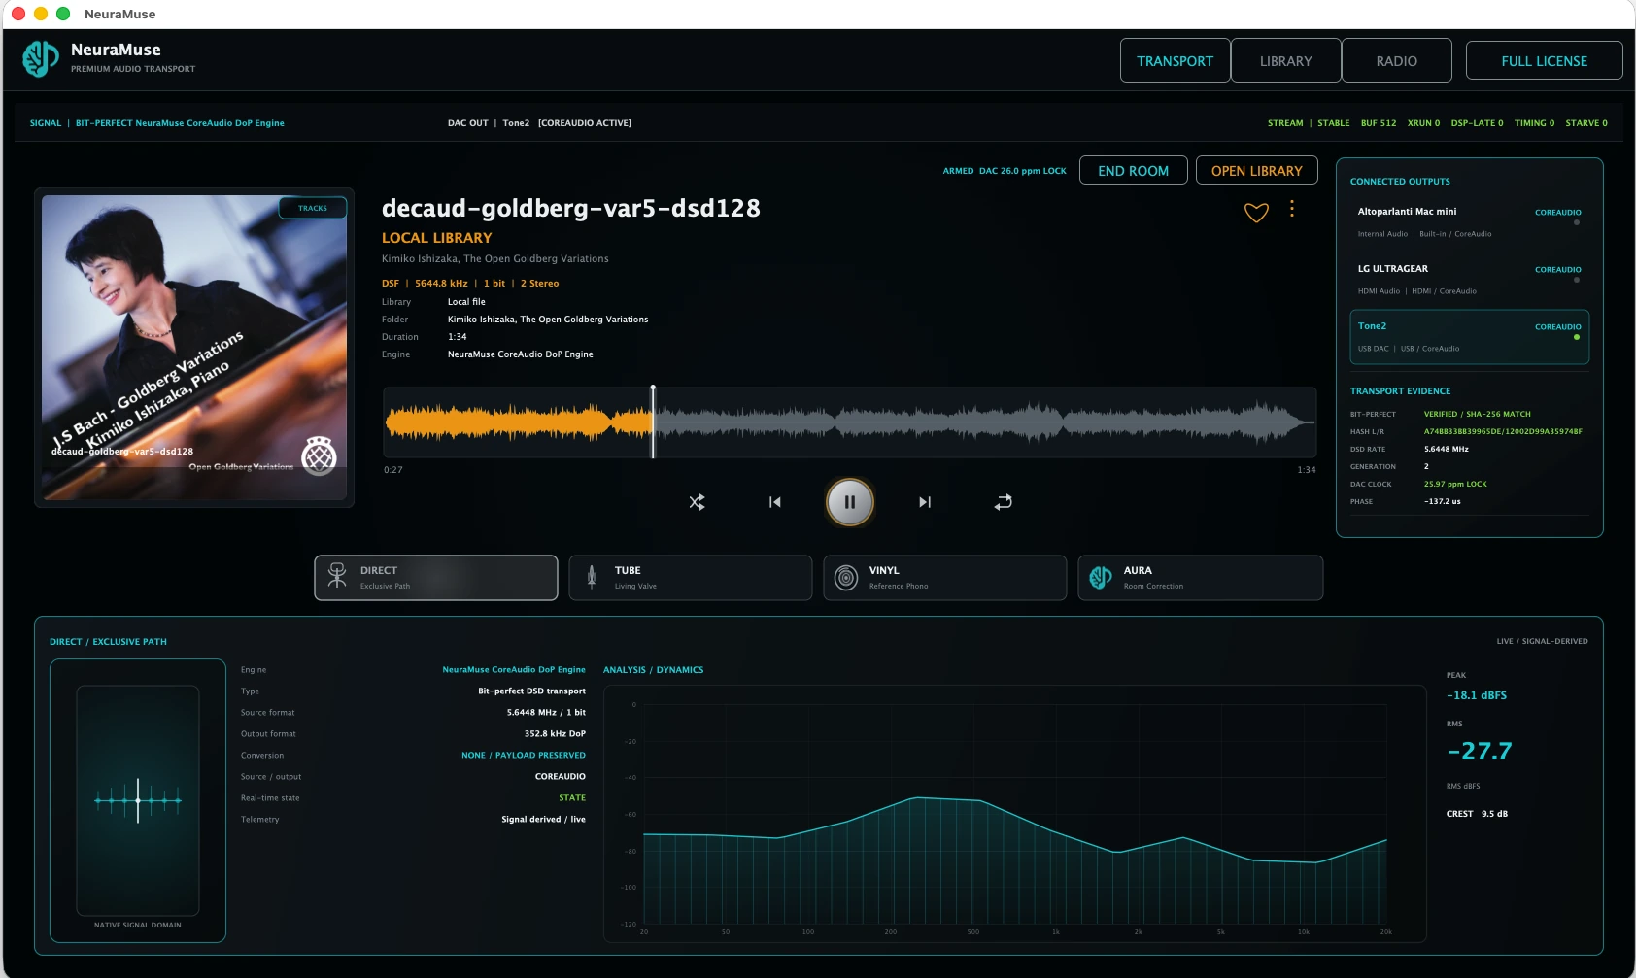The height and width of the screenshot is (978, 1636).
Task: Click the '-18.1 dBFS' peak value
Action: (1477, 695)
